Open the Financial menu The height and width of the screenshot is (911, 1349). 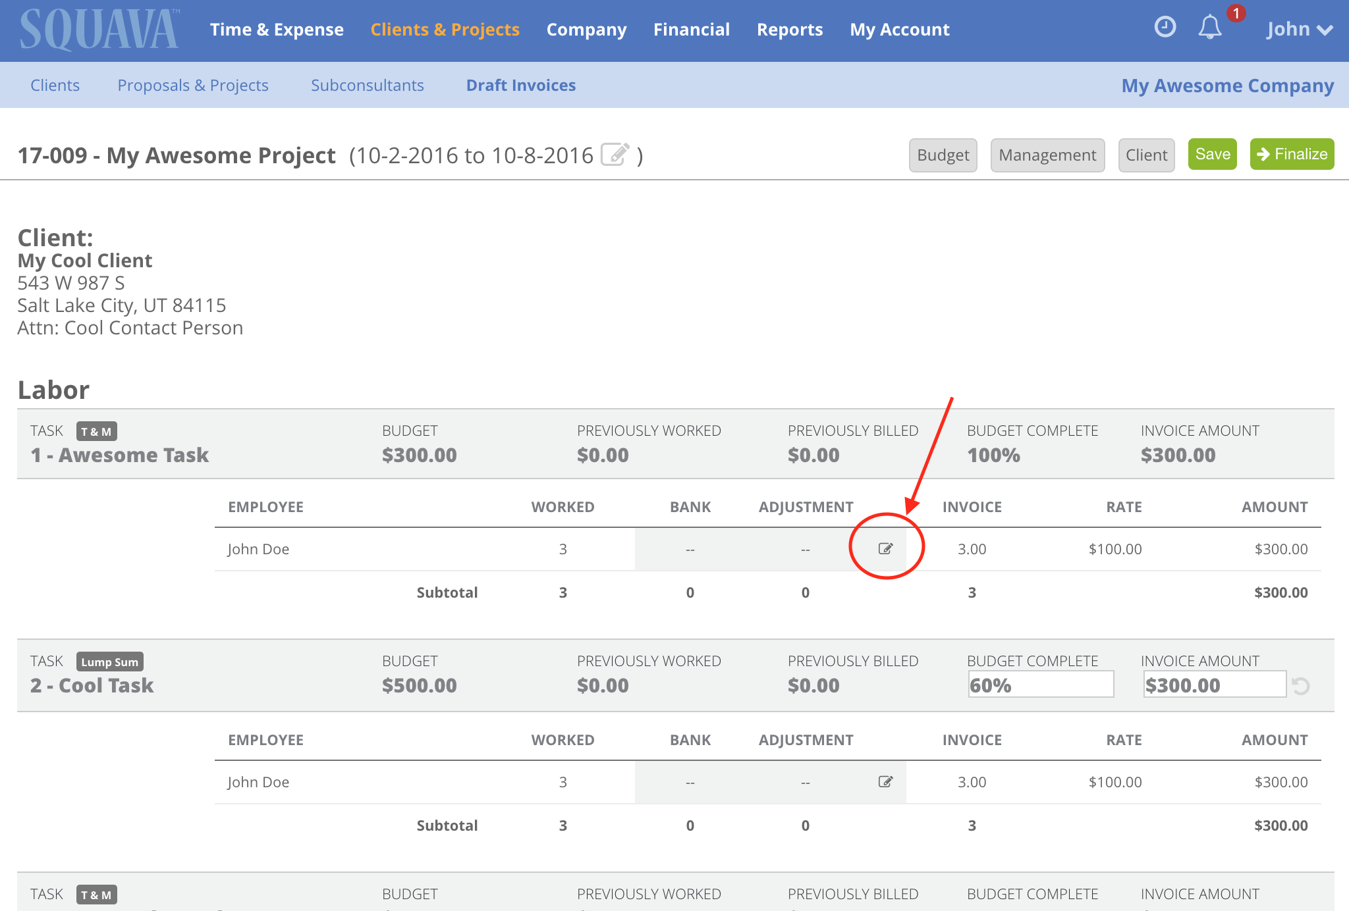[692, 30]
